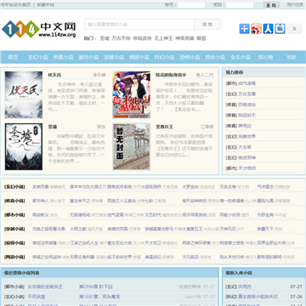Open 娱乐帝国系统 in 都市小说 row

[x=195, y=215]
